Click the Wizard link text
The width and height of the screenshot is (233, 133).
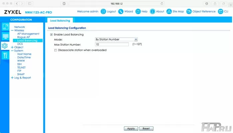128,11
